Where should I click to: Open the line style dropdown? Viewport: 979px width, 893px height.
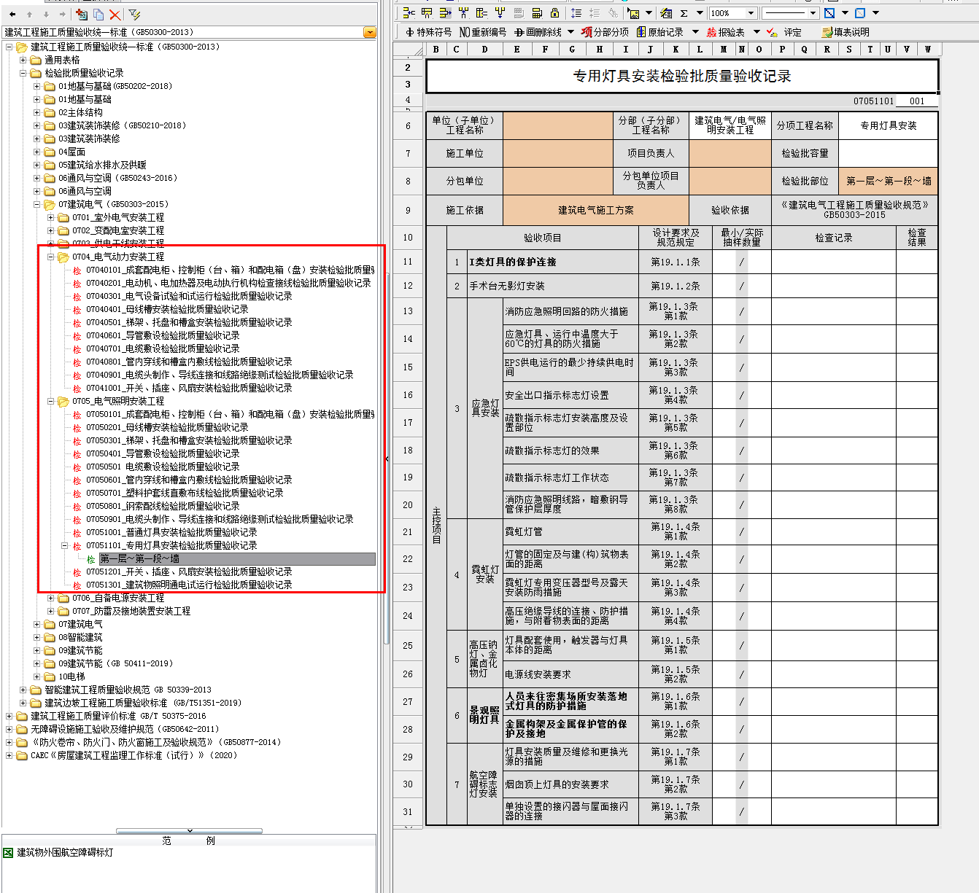pyautogui.click(x=813, y=13)
